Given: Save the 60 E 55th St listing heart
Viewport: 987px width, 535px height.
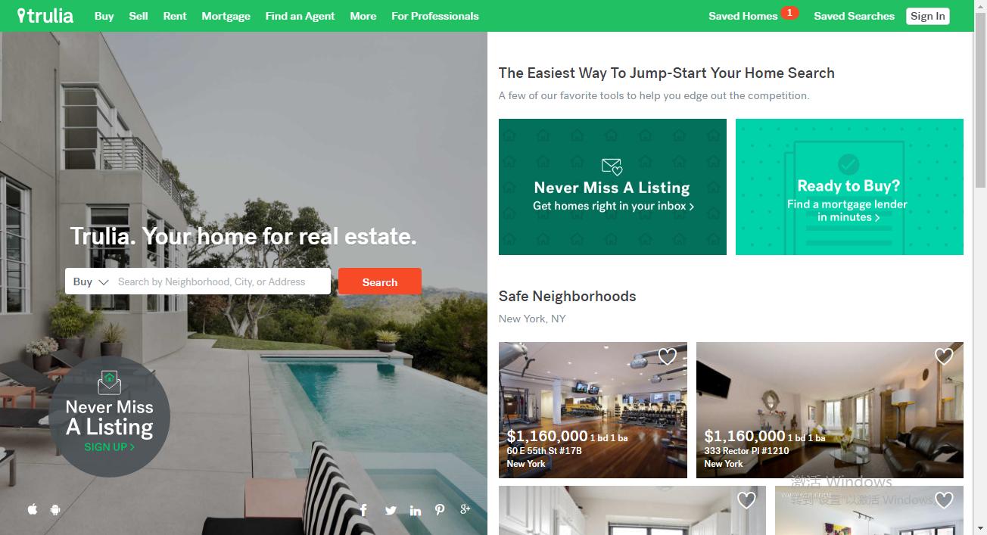Looking at the screenshot, I should (x=667, y=356).
